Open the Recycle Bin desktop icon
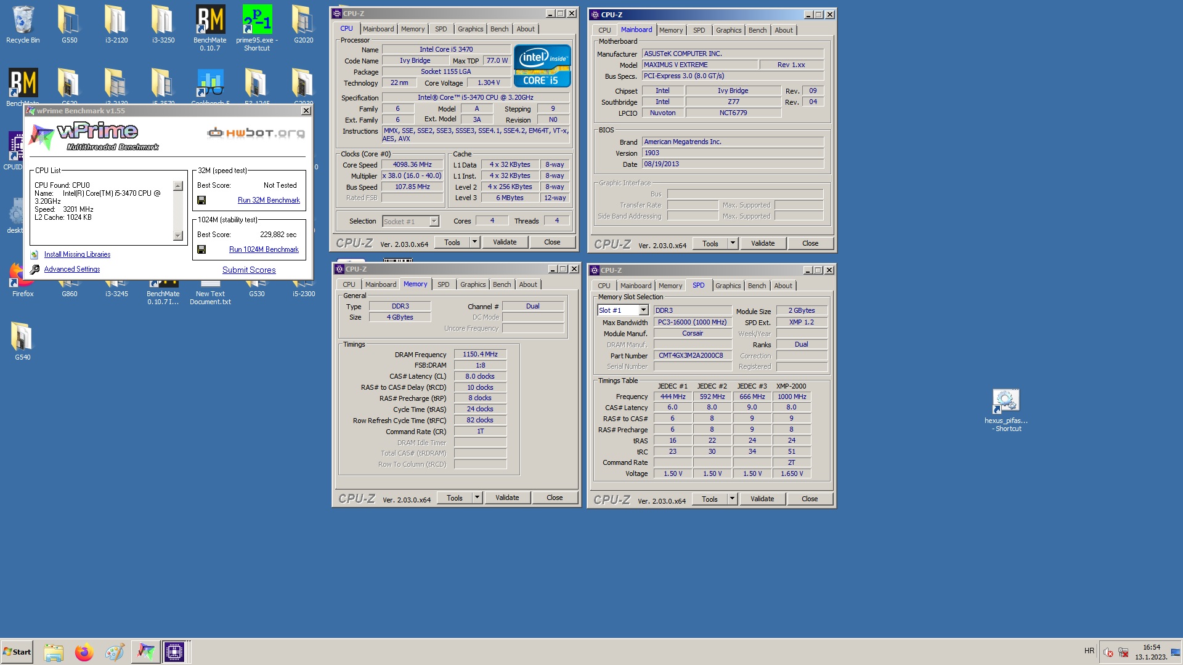This screenshot has width=1183, height=665. tap(23, 25)
